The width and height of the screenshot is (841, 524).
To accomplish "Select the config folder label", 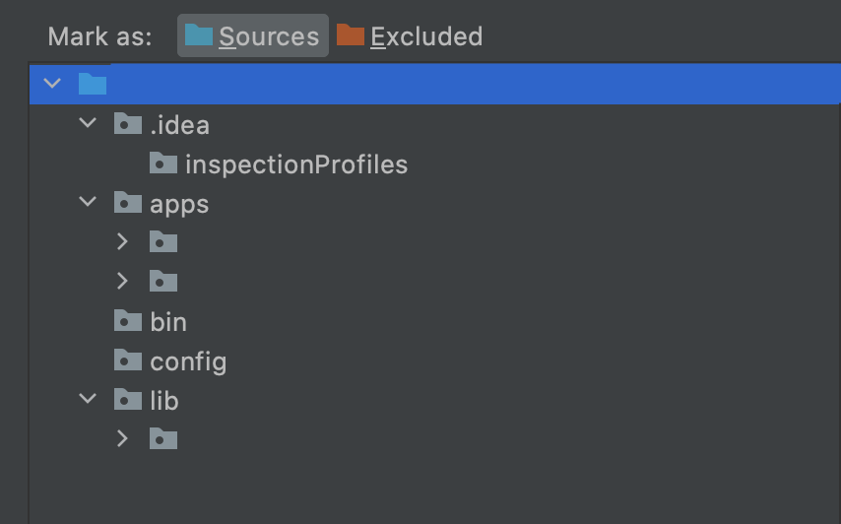I will (188, 361).
